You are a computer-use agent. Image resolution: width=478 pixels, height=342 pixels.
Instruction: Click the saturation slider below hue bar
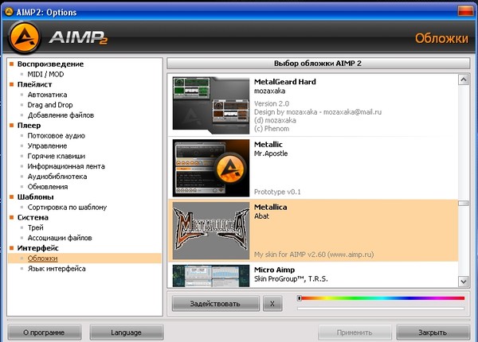coord(381,309)
